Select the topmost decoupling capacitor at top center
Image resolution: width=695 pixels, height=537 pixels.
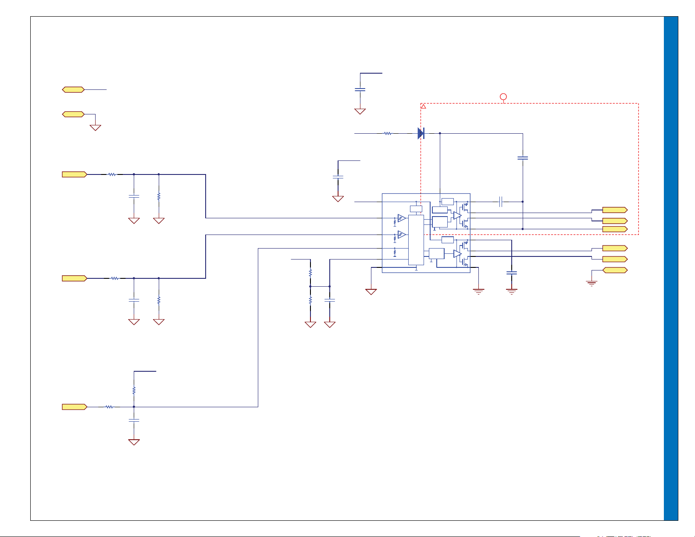point(360,89)
